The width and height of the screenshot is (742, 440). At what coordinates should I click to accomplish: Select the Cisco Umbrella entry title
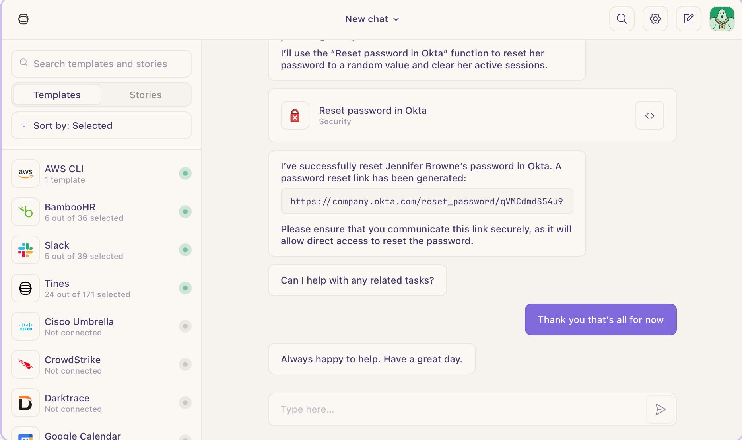pos(79,322)
